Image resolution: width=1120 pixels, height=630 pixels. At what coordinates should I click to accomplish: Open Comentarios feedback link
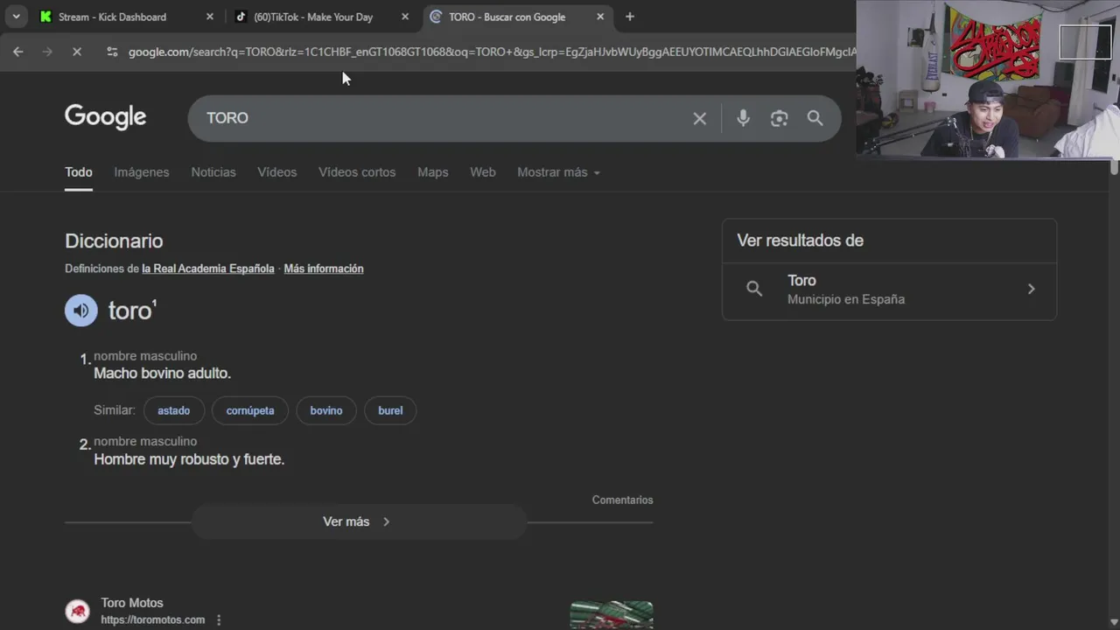(622, 500)
